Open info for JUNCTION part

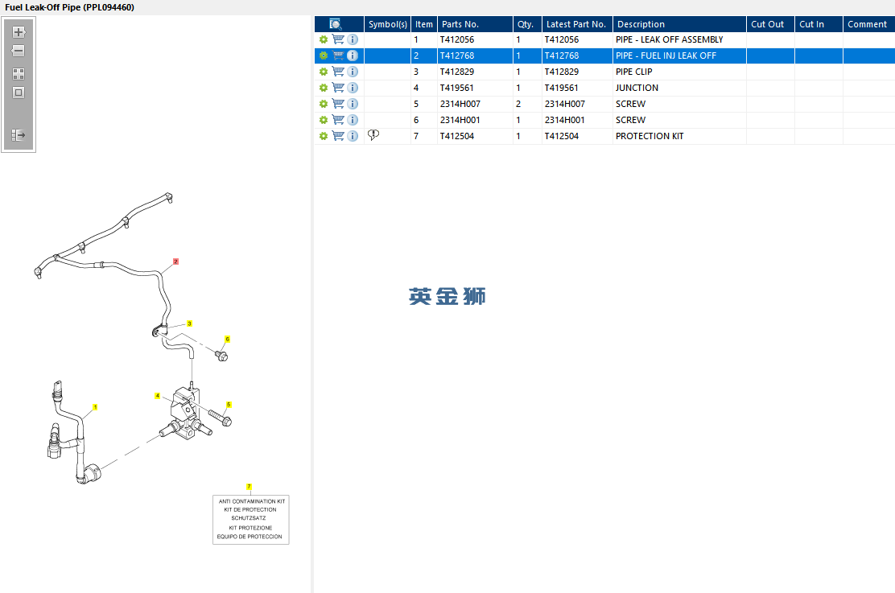coord(353,88)
